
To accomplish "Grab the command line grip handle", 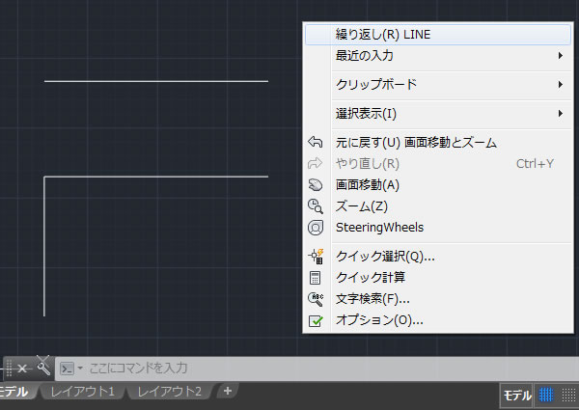I will (10, 369).
